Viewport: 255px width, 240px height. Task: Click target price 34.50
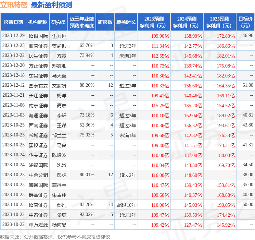[x=248, y=165]
